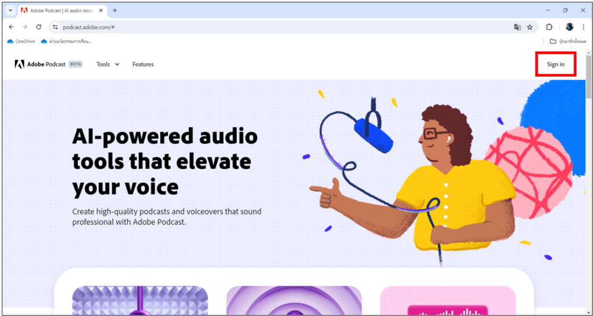Open the Chrome profile avatar
This screenshot has height=316, width=593.
(570, 27)
